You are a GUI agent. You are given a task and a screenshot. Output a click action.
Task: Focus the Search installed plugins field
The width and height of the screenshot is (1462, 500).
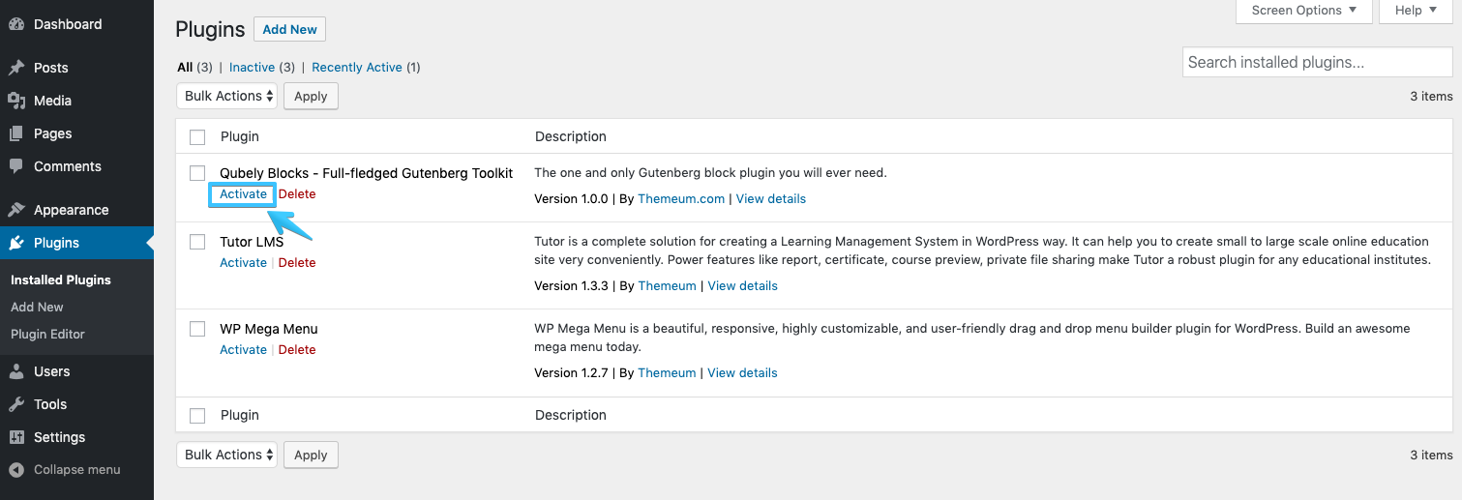coord(1317,62)
